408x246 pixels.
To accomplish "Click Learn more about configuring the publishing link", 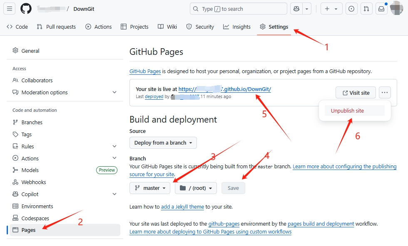I will [345, 166].
